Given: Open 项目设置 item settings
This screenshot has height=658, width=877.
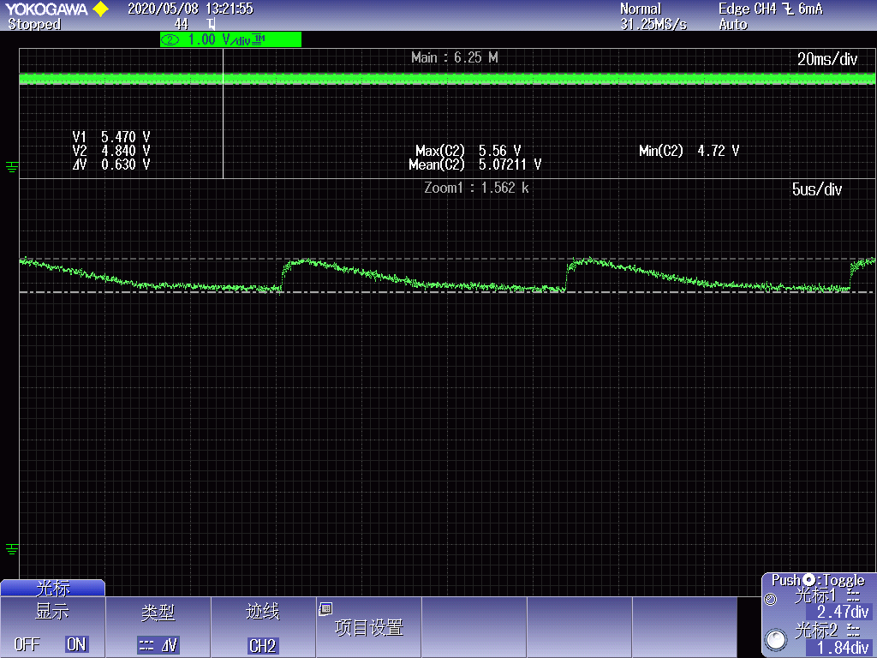Looking at the screenshot, I should point(368,626).
